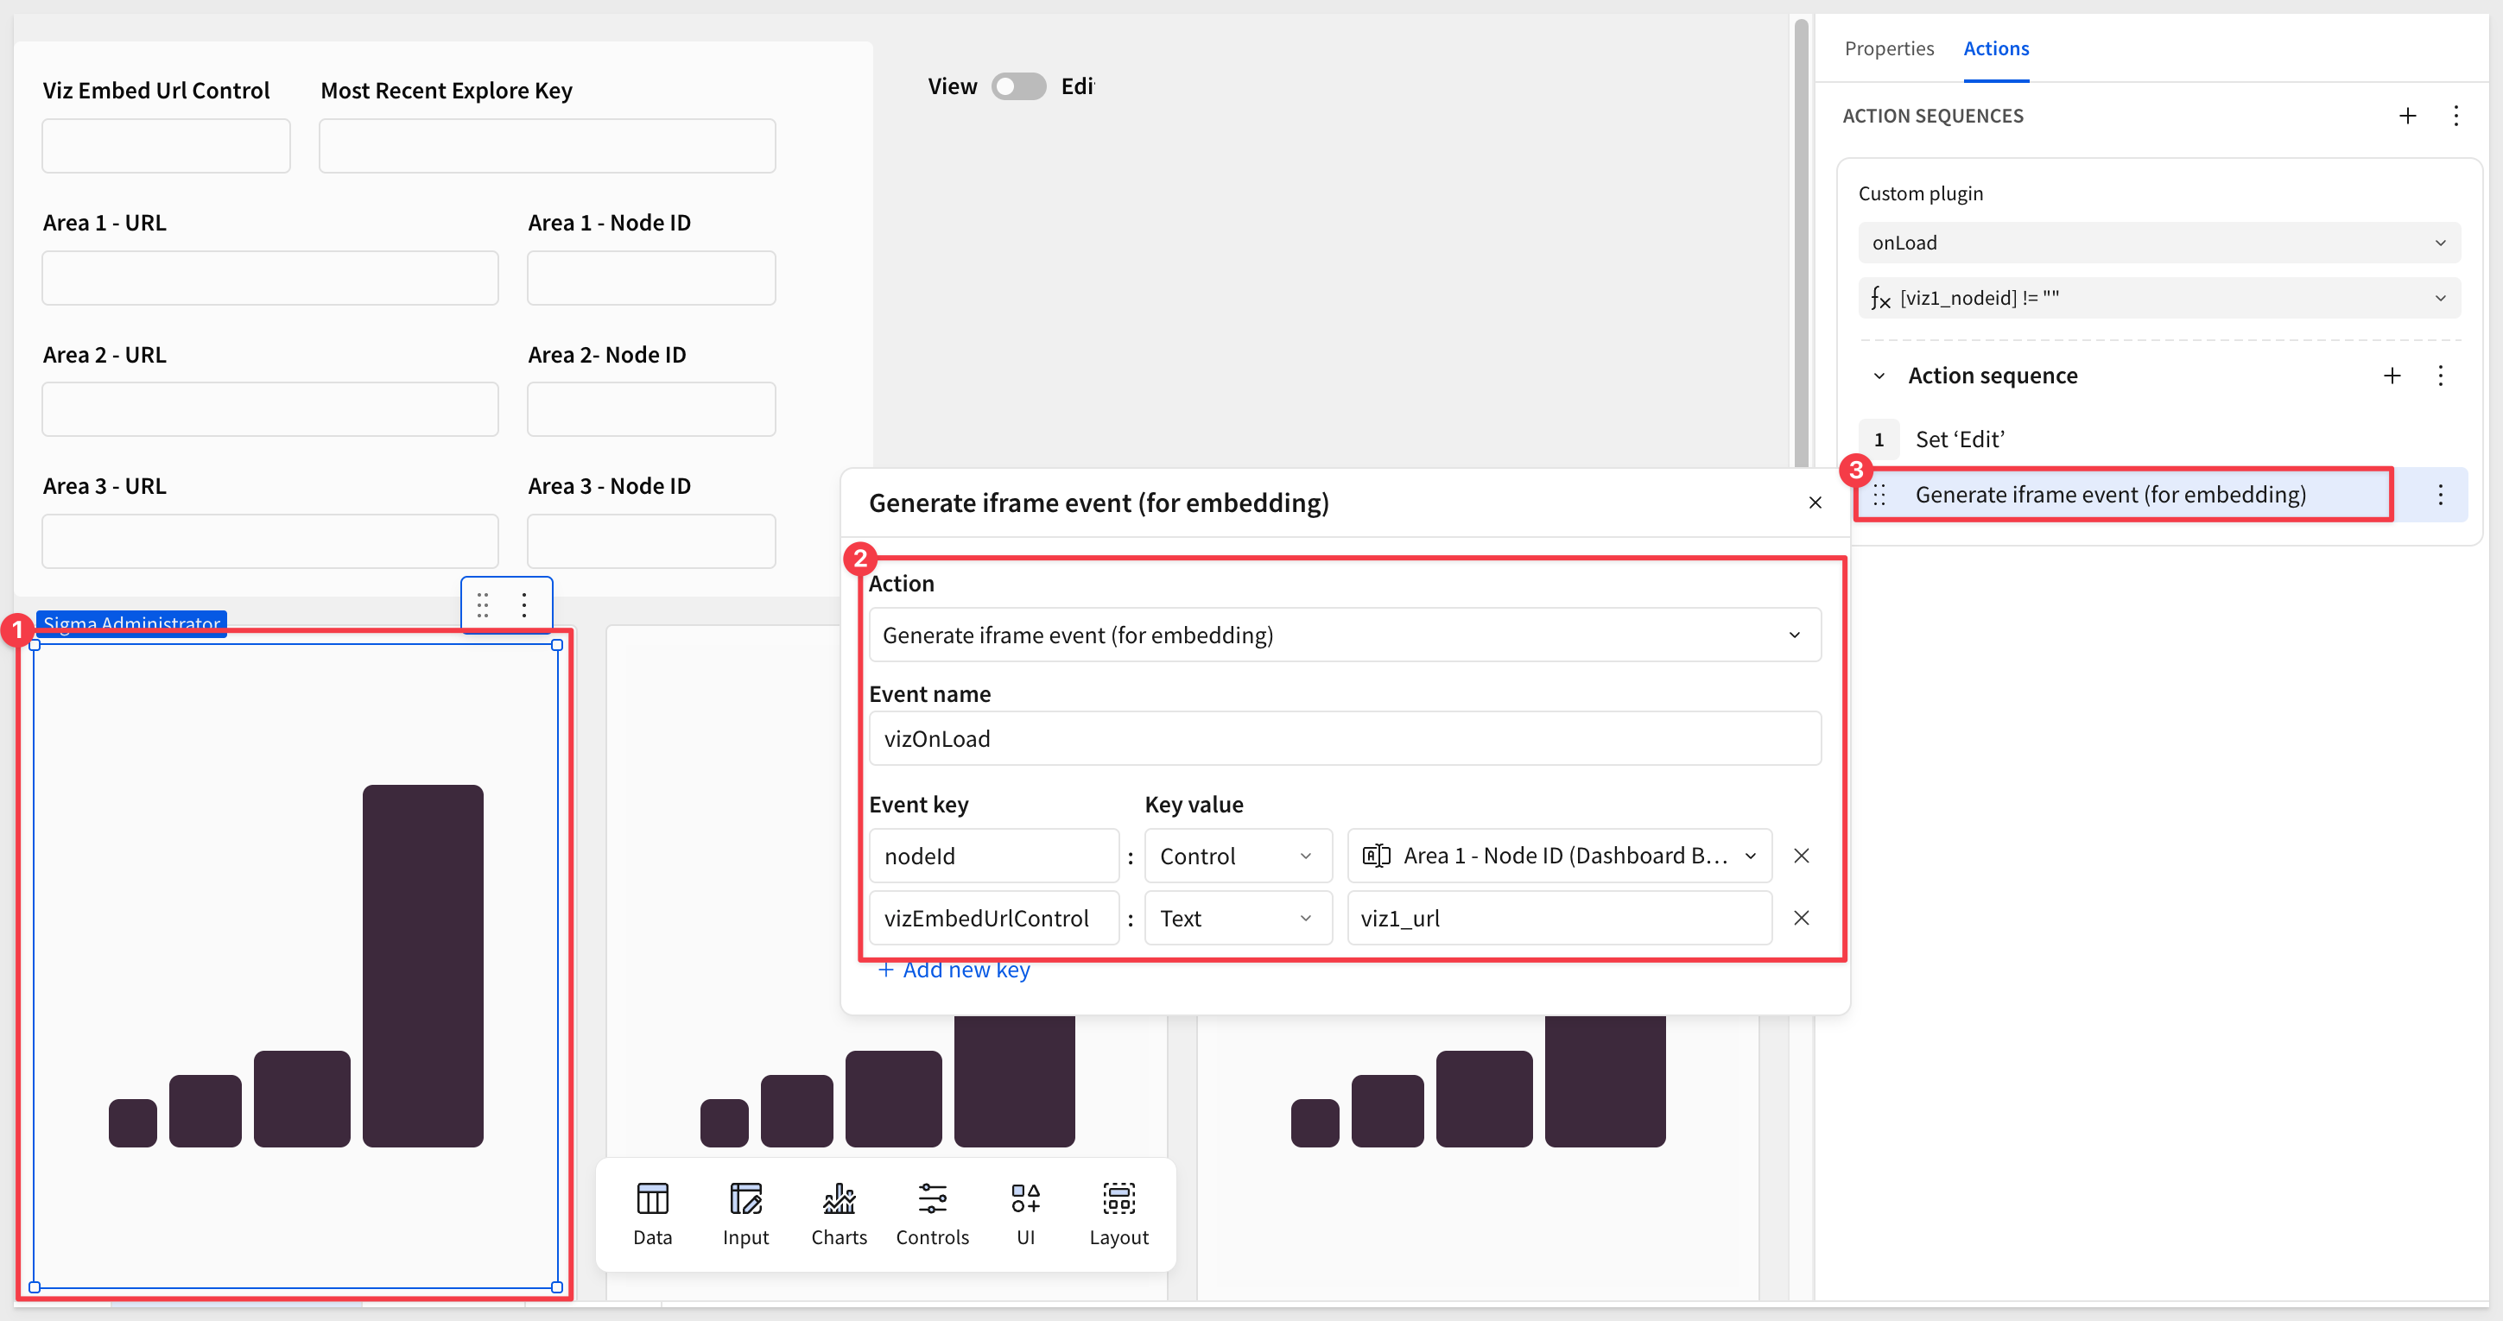This screenshot has width=2503, height=1321.
Task: Open the Controls elements menu
Action: pos(932,1213)
